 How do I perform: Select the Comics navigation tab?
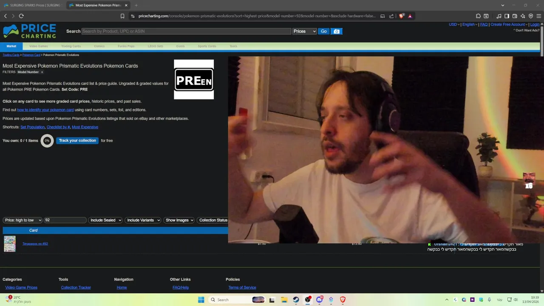[99, 46]
